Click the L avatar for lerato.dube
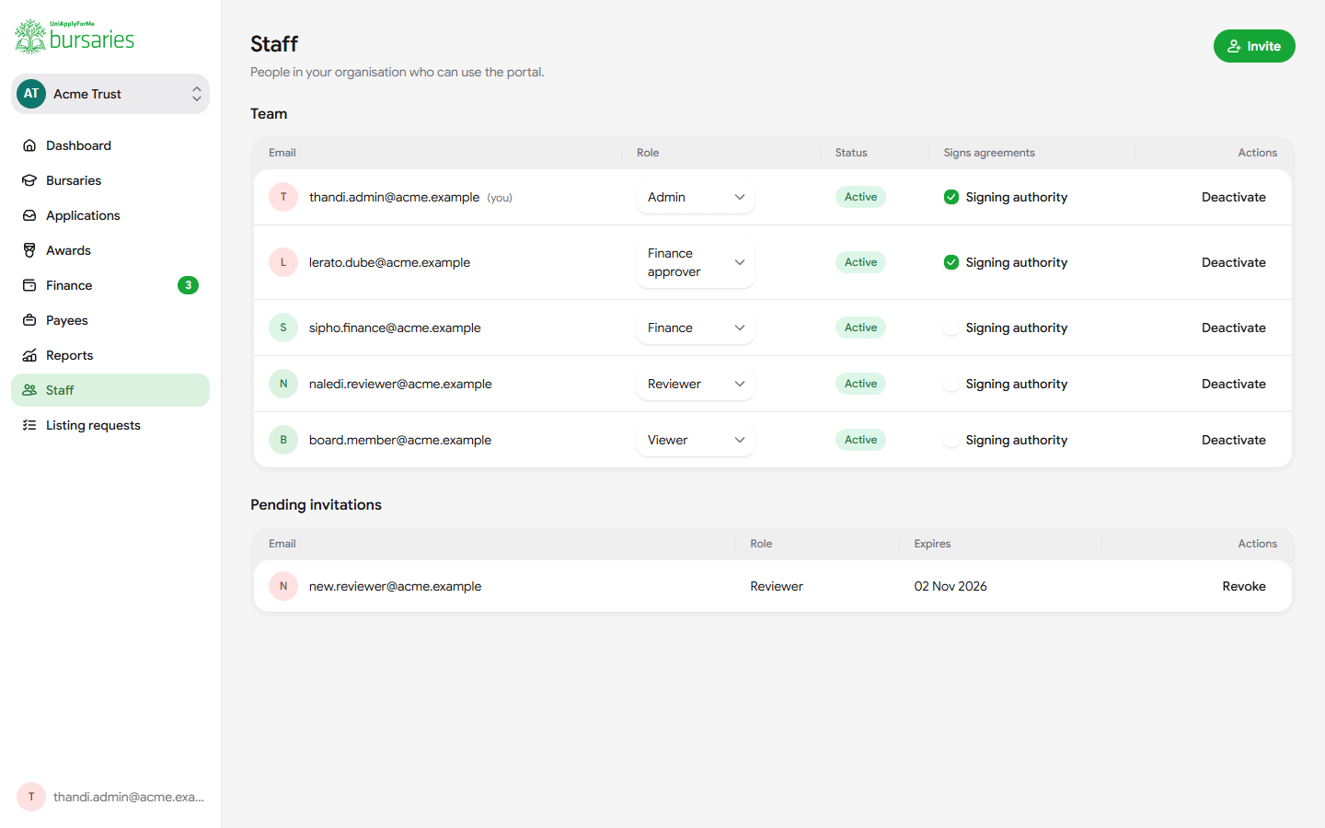The image size is (1325, 828). tap(283, 262)
